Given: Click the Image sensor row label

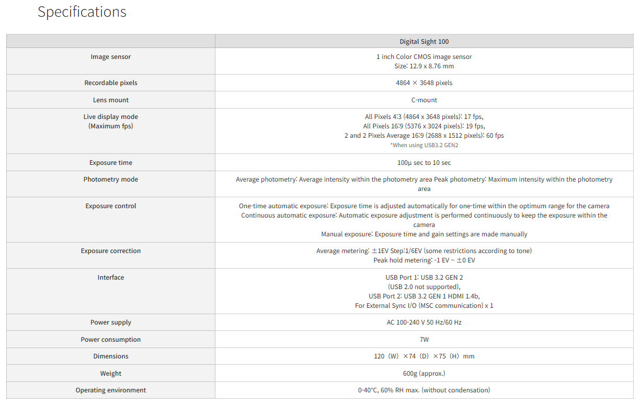Looking at the screenshot, I should coord(111,57).
